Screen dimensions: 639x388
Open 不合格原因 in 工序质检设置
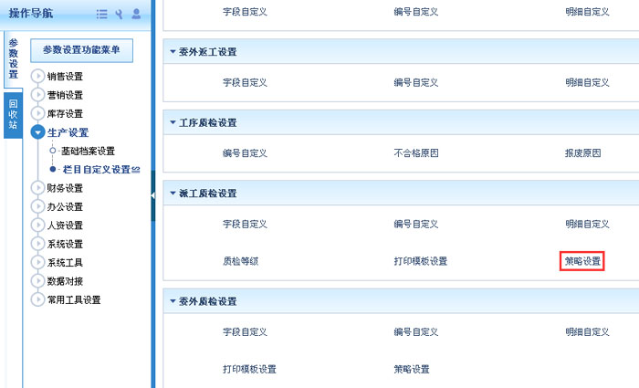[416, 153]
